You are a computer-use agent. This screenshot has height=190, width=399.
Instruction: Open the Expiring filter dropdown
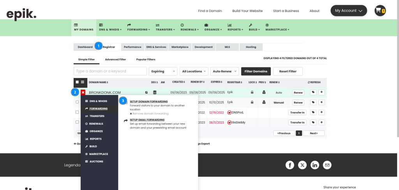(163, 71)
